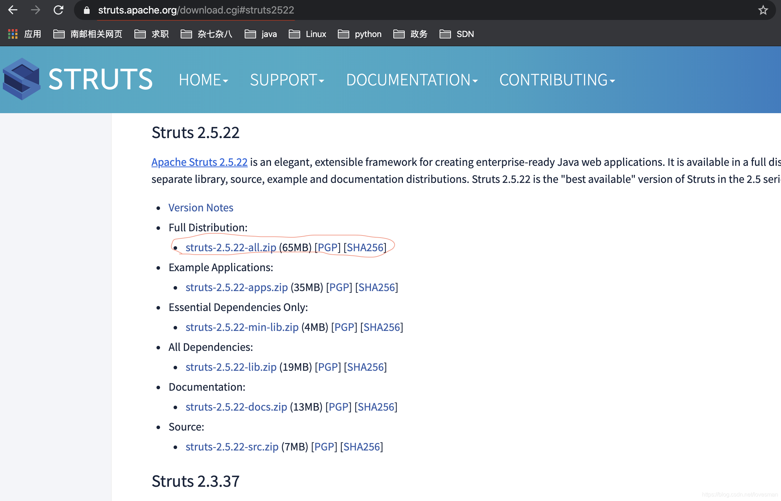Screen dimensions: 781x501
Task: Expand the SUPPORT dropdown menu
Action: pos(287,80)
